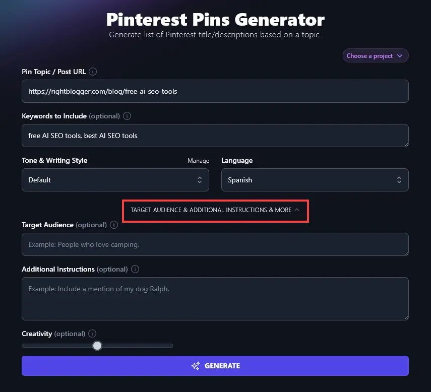This screenshot has width=431, height=392.
Task: Open the Language dropdown showing Spanish
Action: [x=315, y=180]
